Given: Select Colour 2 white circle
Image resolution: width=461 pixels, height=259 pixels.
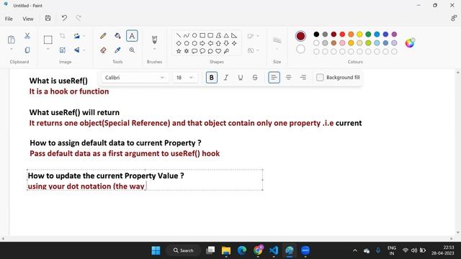Looking at the screenshot, I should tap(300, 49).
